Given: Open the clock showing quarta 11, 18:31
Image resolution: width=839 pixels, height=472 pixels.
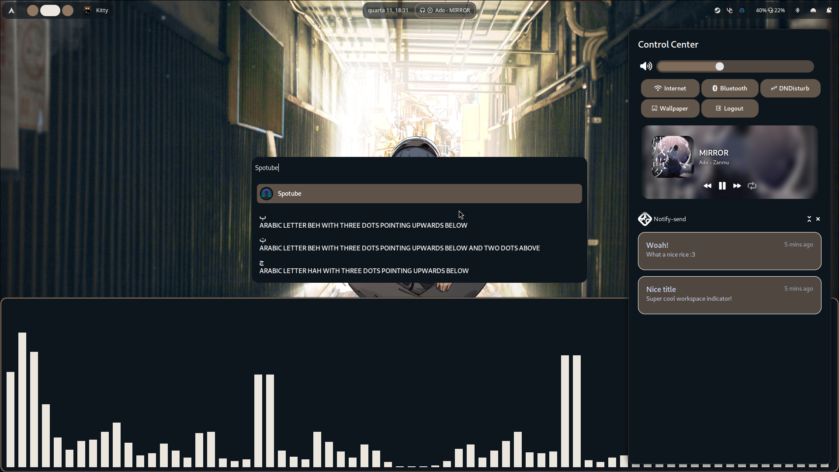Looking at the screenshot, I should [x=388, y=10].
